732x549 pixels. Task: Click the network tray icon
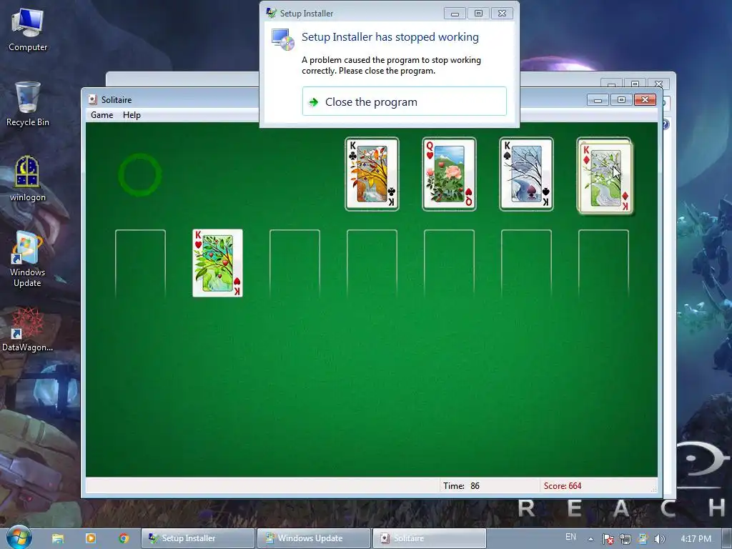tap(625, 539)
